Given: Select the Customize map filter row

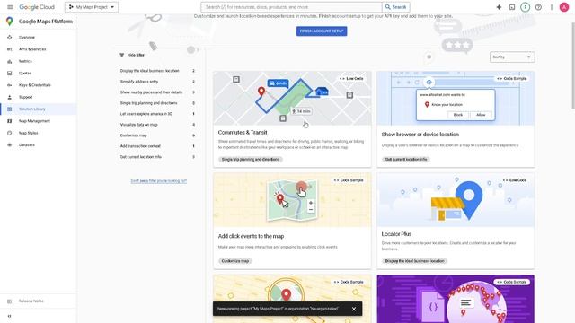Looking at the screenshot, I should (x=158, y=135).
